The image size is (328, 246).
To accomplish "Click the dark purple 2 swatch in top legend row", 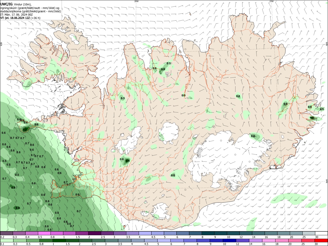I will pos(94,233).
